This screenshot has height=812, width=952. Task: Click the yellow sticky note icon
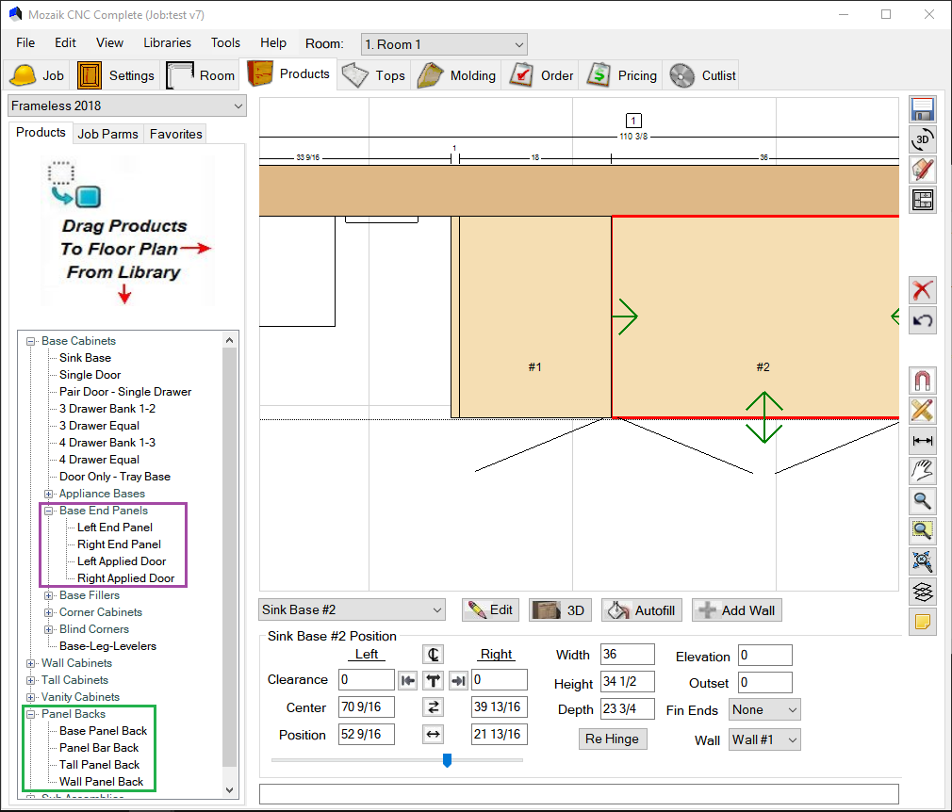[x=923, y=622]
